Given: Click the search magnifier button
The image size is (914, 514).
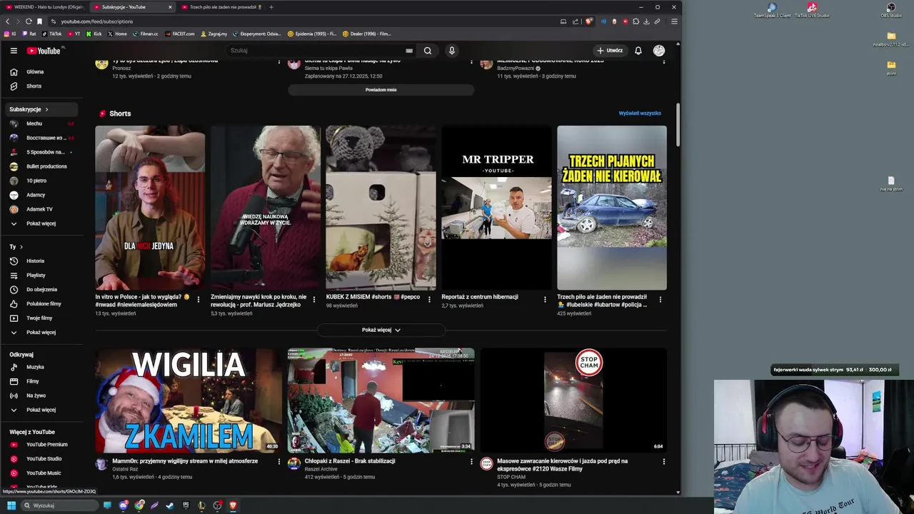Looking at the screenshot, I should [x=428, y=51].
